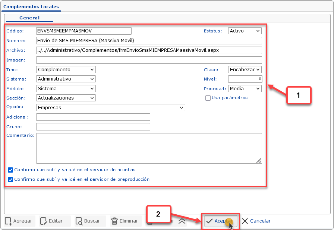
Task: Click into the Código input field
Action: (x=84, y=31)
